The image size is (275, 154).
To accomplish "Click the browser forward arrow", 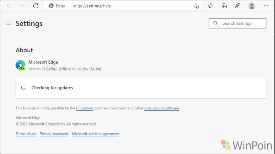I will [22, 6].
